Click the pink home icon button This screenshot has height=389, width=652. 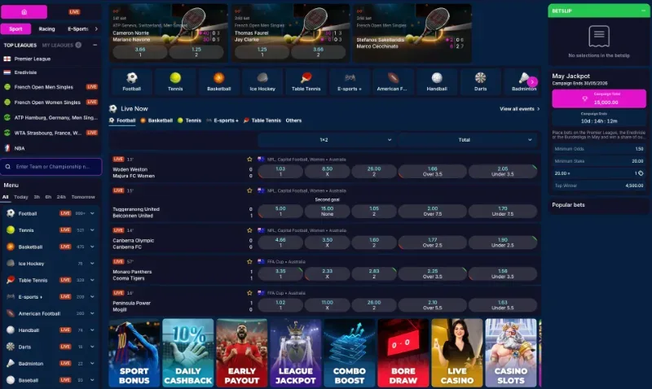(x=24, y=11)
